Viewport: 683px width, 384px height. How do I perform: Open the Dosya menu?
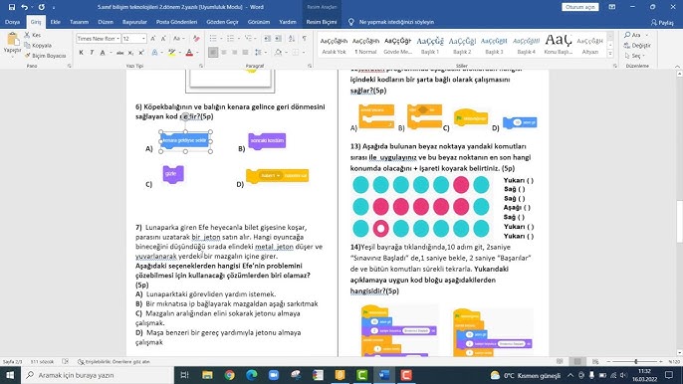click(x=13, y=22)
